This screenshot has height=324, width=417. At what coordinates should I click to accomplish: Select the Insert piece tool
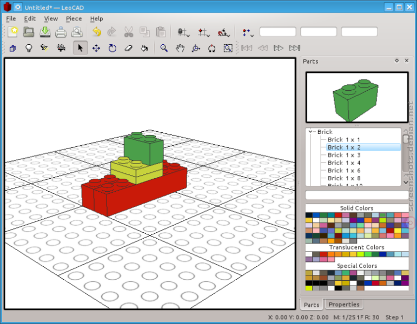[12, 48]
